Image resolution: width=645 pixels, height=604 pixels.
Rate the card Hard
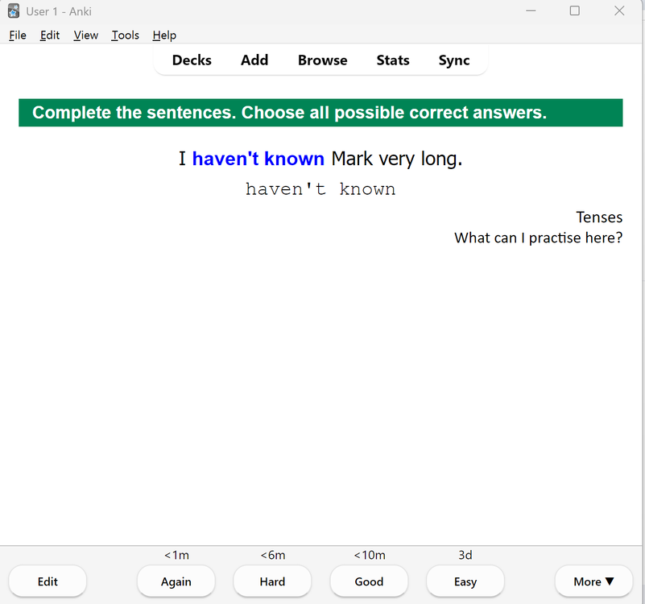tap(272, 581)
